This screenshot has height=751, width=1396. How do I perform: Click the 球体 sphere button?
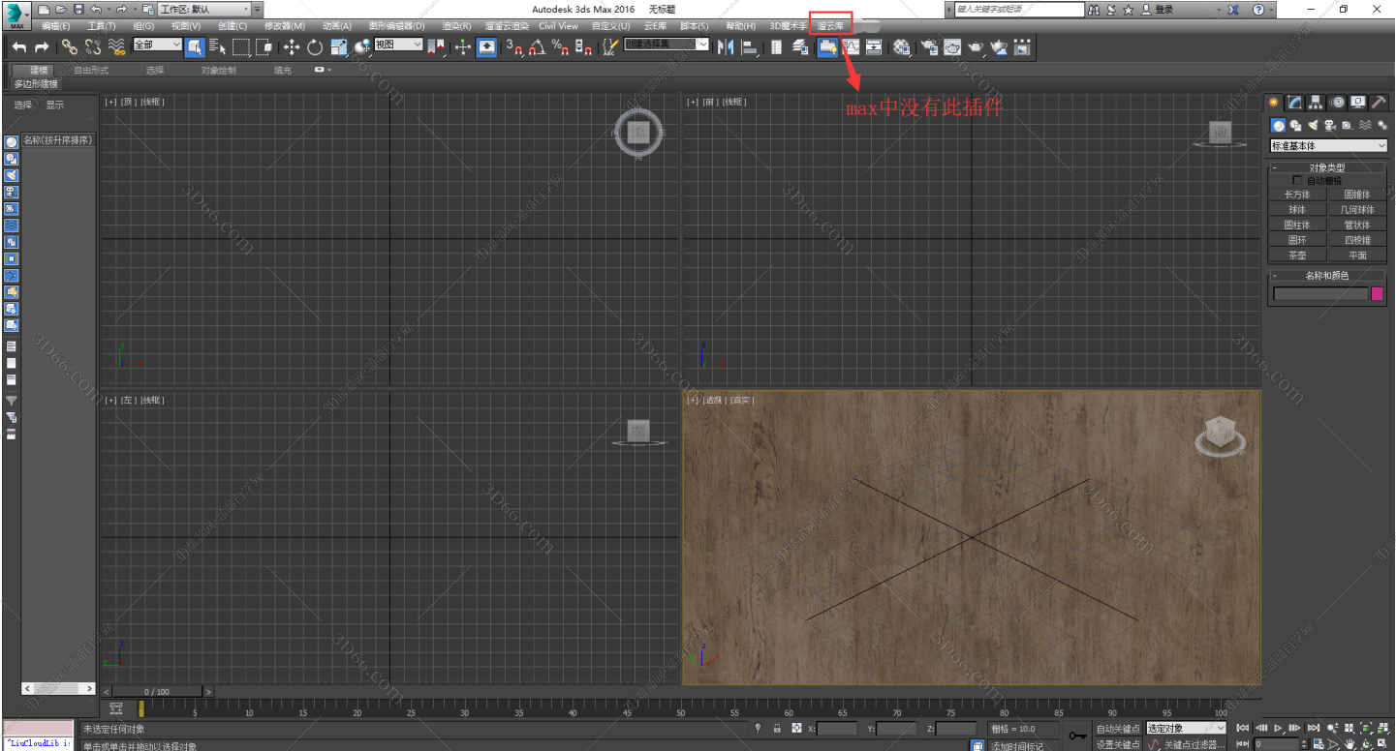tap(1297, 209)
